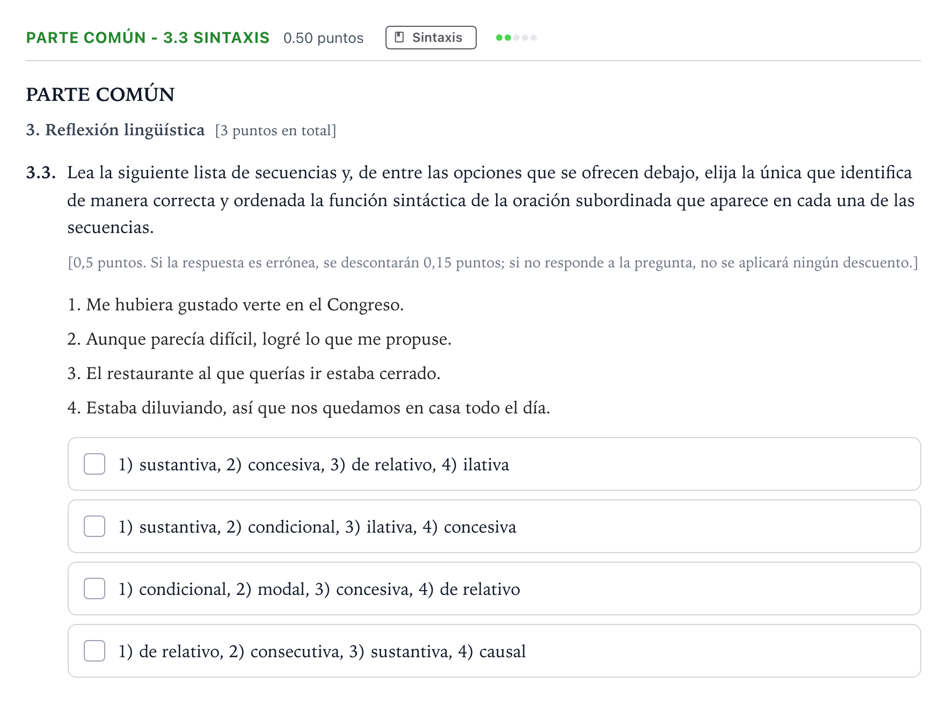Click the difficulty dots indicator
947x712 pixels.
516,38
